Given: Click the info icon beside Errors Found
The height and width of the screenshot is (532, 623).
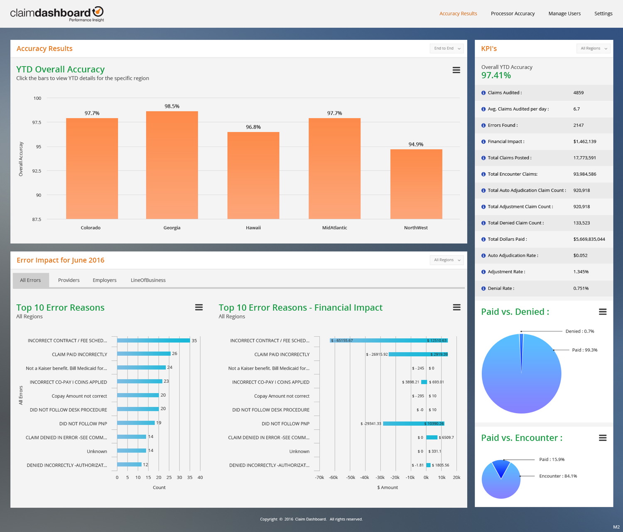Looking at the screenshot, I should click(483, 126).
